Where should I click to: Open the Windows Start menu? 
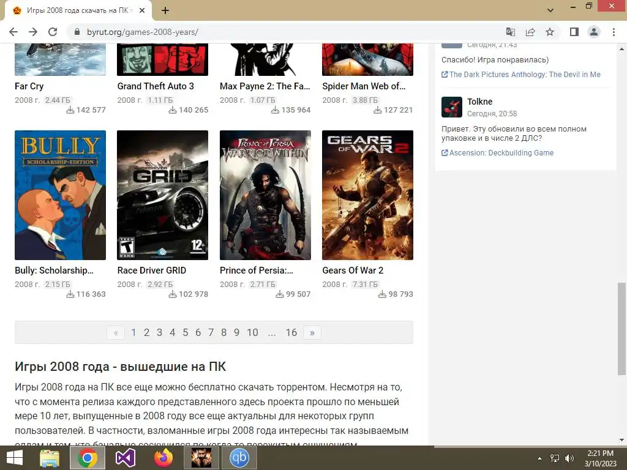click(15, 458)
